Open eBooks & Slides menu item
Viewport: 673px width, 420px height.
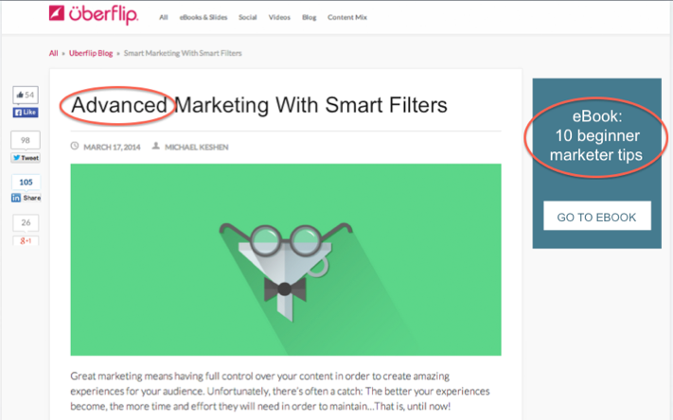point(203,18)
